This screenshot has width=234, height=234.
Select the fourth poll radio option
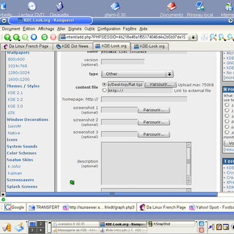coord(227,121)
